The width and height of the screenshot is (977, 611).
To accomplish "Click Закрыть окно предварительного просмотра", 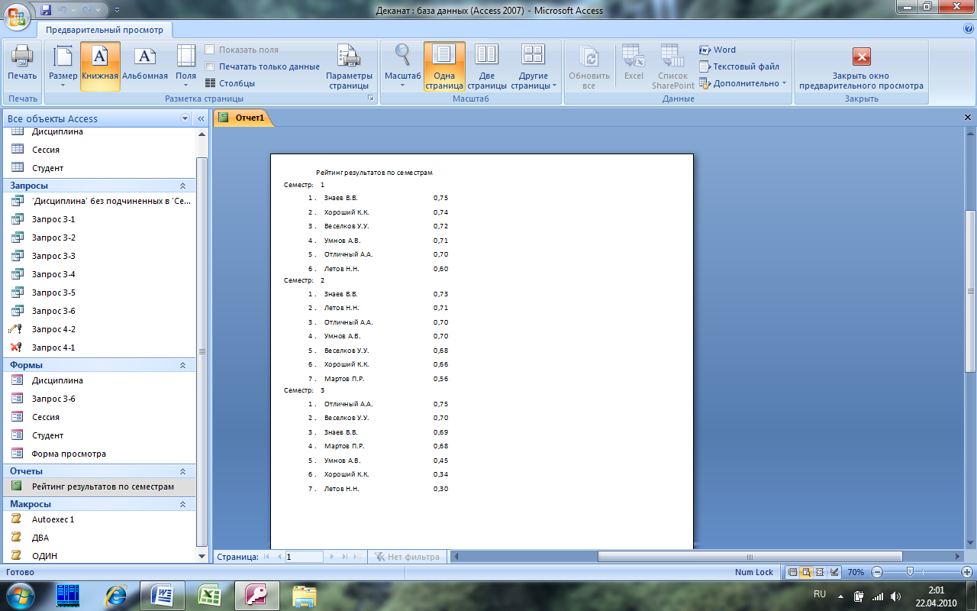I will pyautogui.click(x=861, y=66).
